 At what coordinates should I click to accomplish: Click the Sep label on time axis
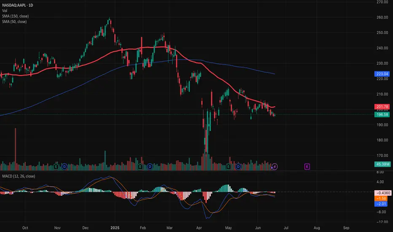coord(346,228)
